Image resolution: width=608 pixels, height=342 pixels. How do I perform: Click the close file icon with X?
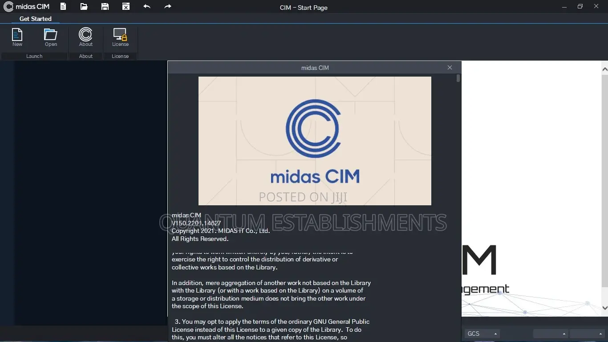tap(126, 6)
